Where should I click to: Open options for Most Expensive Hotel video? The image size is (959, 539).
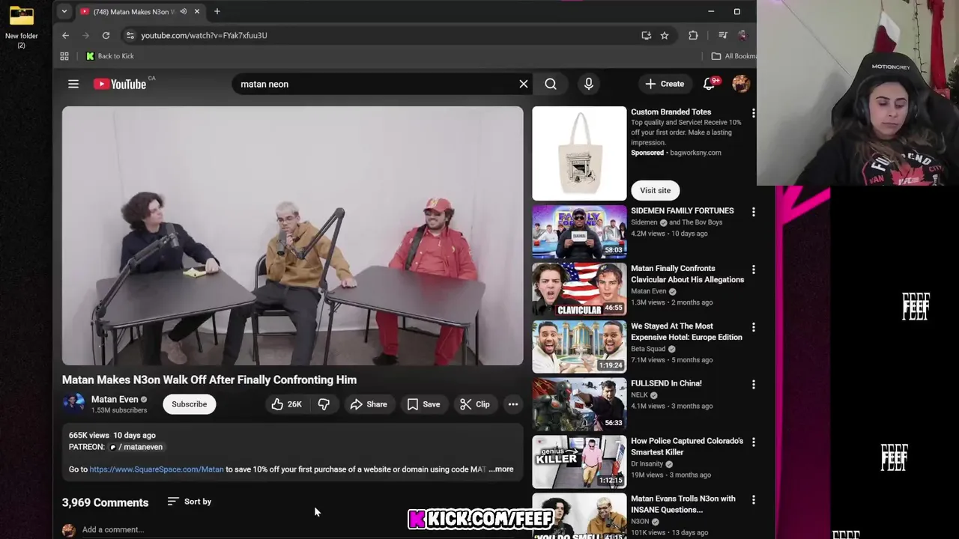coord(753,327)
